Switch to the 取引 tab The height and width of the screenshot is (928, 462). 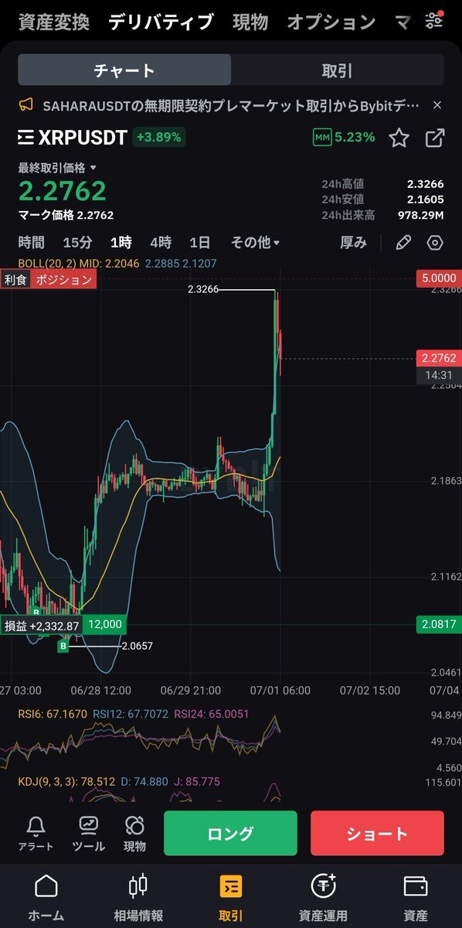click(338, 70)
